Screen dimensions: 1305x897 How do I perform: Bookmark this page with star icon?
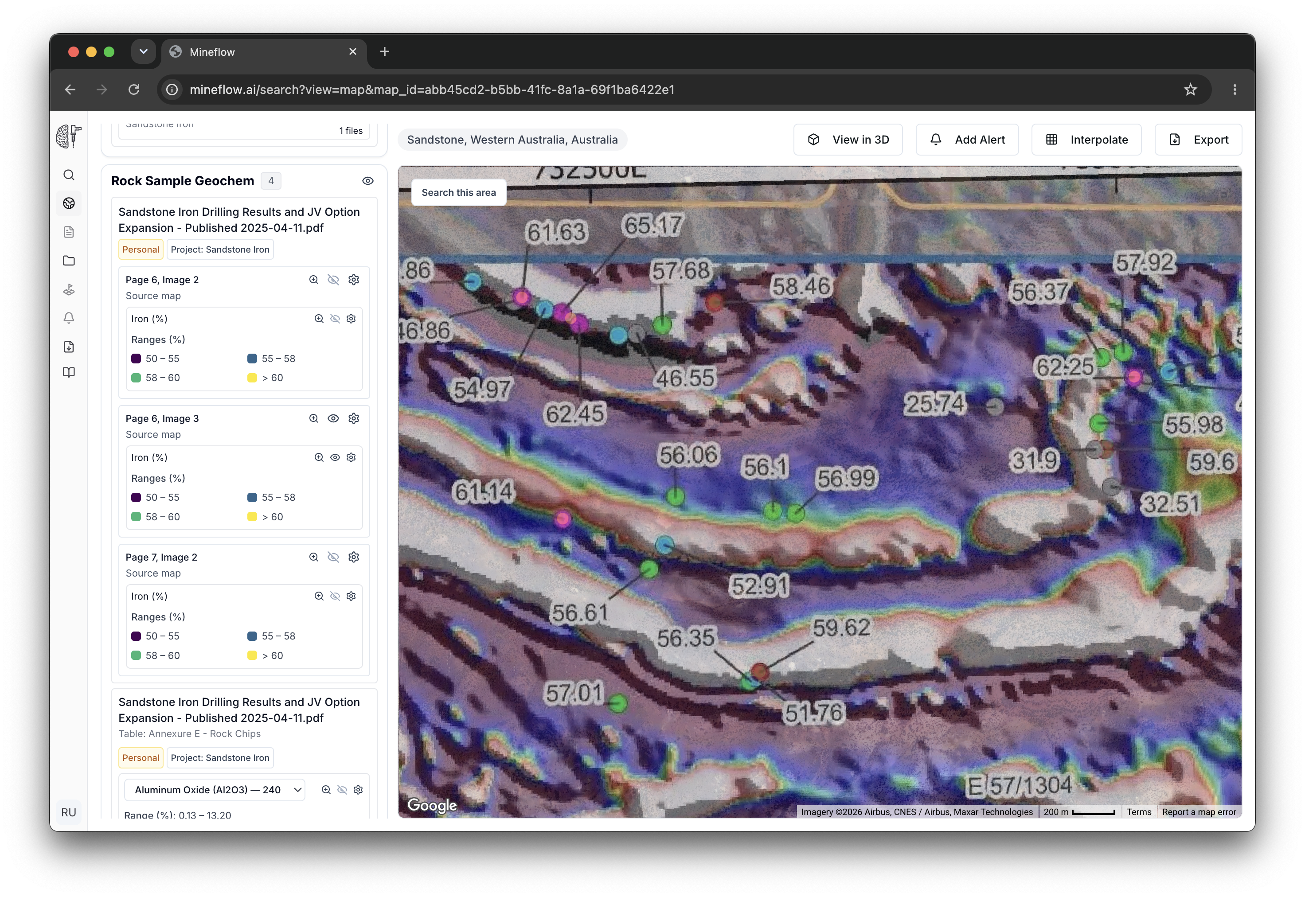(x=1190, y=90)
